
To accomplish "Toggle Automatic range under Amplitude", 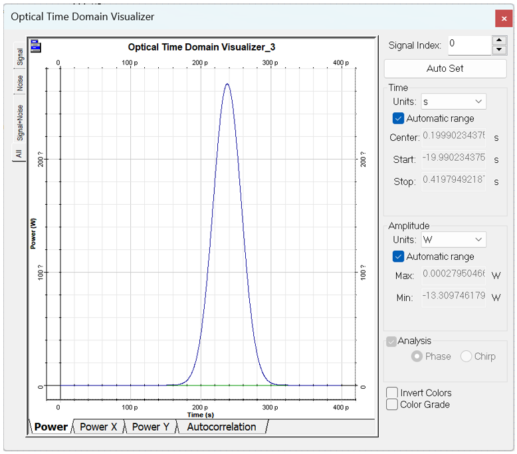I will click(398, 257).
